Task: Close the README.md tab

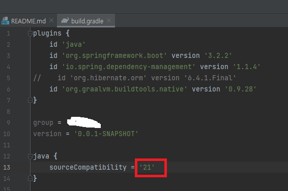Action: click(51, 20)
